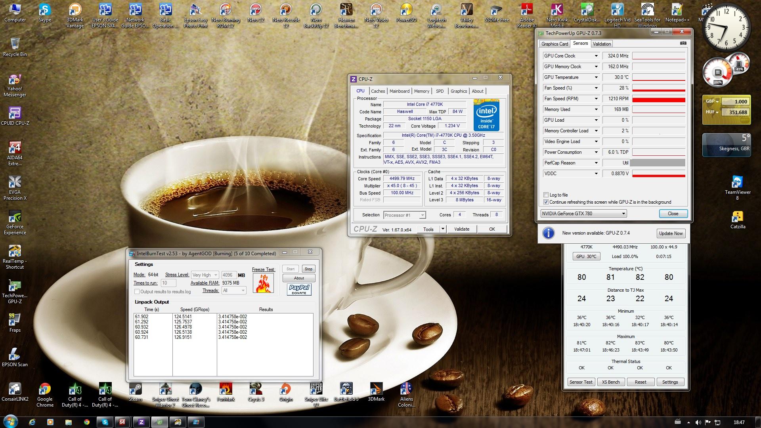
Task: Open Steam desktop icon
Action: point(135,392)
